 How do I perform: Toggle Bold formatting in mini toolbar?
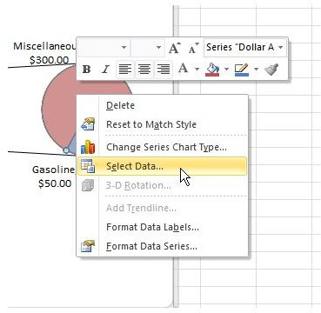(86, 70)
